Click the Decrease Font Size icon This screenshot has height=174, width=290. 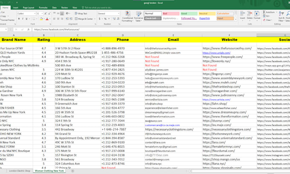(x=49, y=14)
